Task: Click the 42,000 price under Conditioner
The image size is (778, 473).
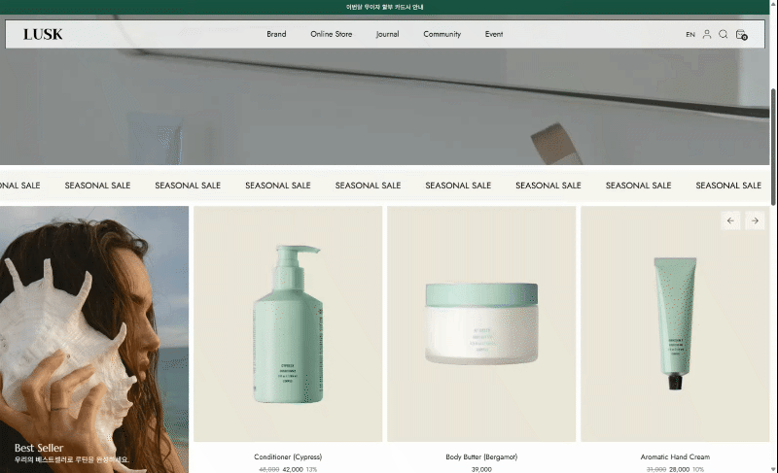Action: click(x=293, y=469)
